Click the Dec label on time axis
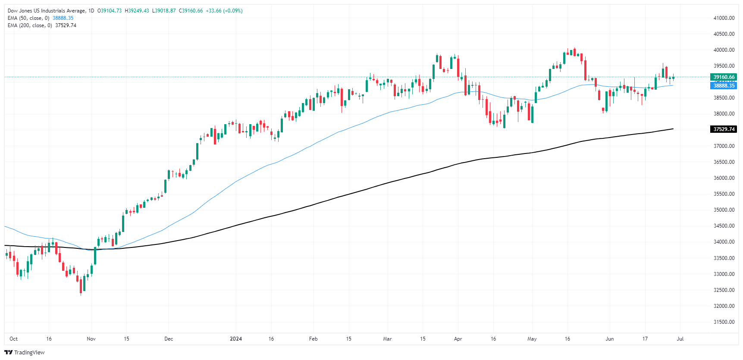The image size is (743, 360). click(x=169, y=339)
